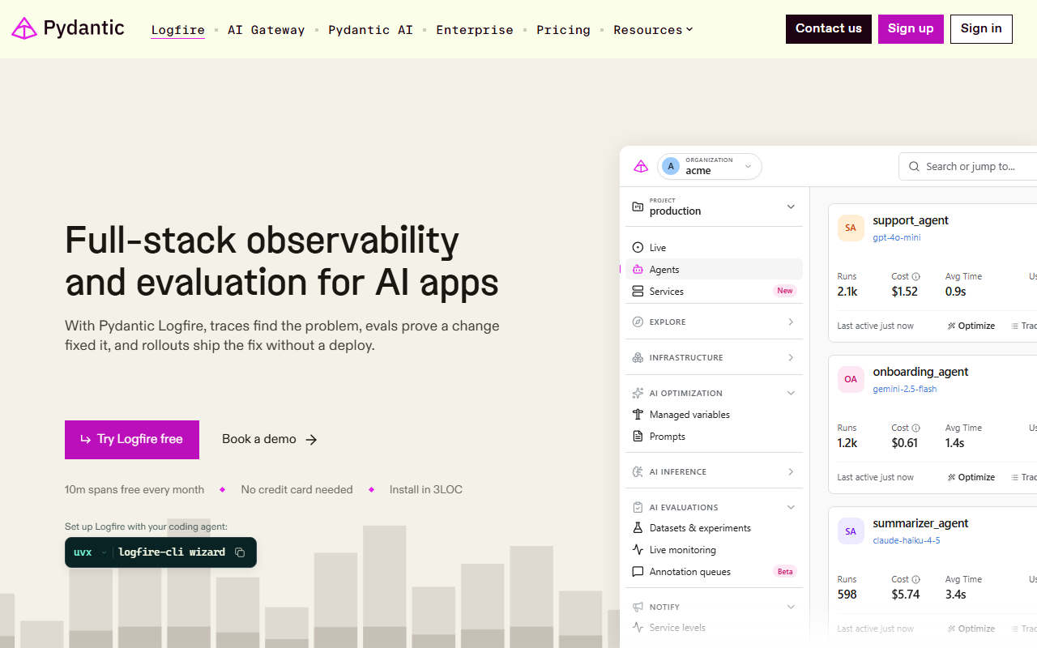Viewport: 1037px width, 648px height.
Task: Click the Contact us button
Action: tap(829, 29)
